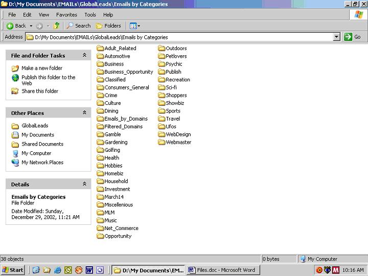Image resolution: width=368 pixels, height=276 pixels.
Task: Collapse the Details panel
Action: point(84,184)
